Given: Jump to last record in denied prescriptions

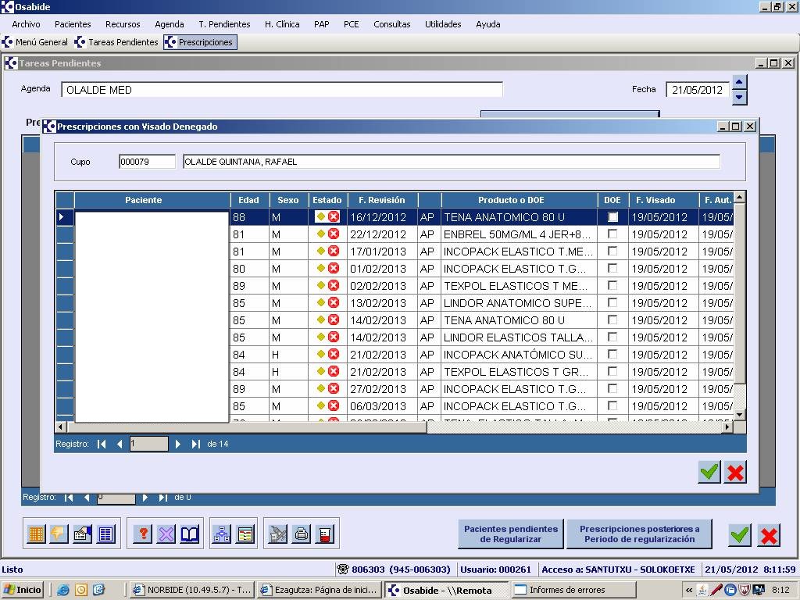Looking at the screenshot, I should click(x=196, y=444).
